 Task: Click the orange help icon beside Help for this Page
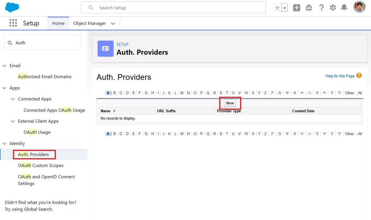point(359,75)
